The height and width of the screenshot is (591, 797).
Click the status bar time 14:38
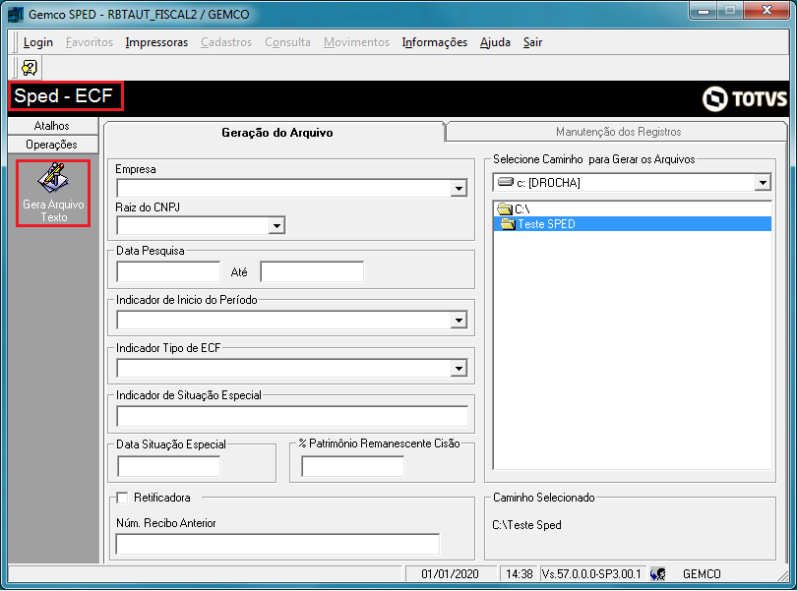point(519,573)
